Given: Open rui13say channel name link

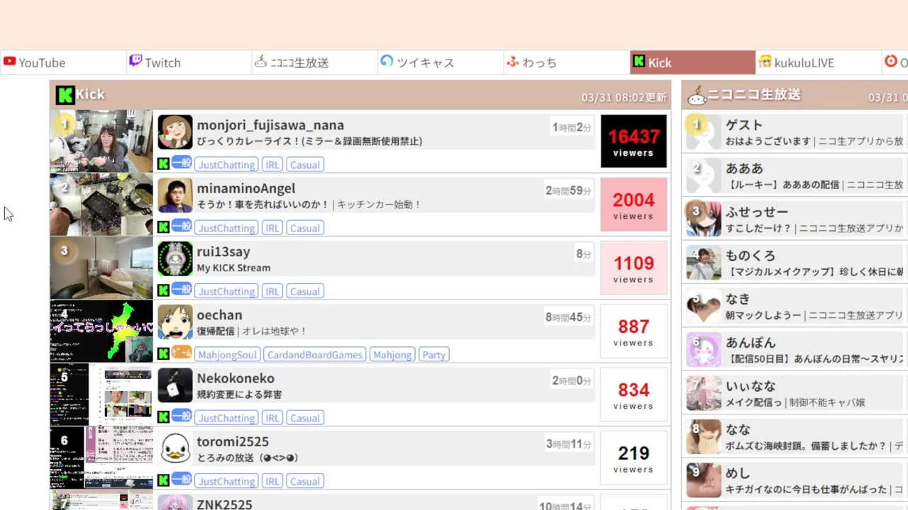Looking at the screenshot, I should point(223,251).
